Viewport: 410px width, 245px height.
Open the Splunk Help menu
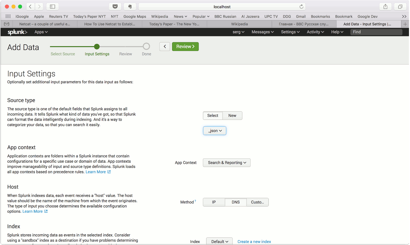click(x=337, y=32)
